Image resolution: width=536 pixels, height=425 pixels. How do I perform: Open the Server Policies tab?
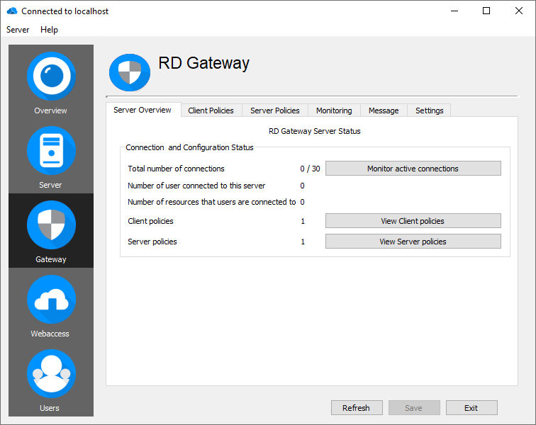[x=275, y=110]
